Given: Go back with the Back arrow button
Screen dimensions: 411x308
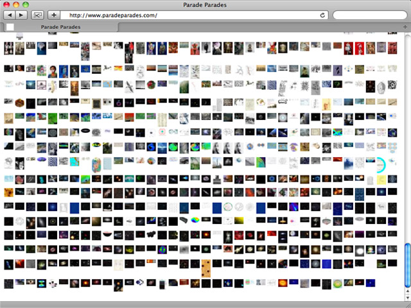Looking at the screenshot, I should 10,15.
